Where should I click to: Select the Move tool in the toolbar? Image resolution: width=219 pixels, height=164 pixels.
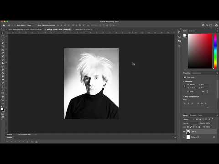[3, 33]
